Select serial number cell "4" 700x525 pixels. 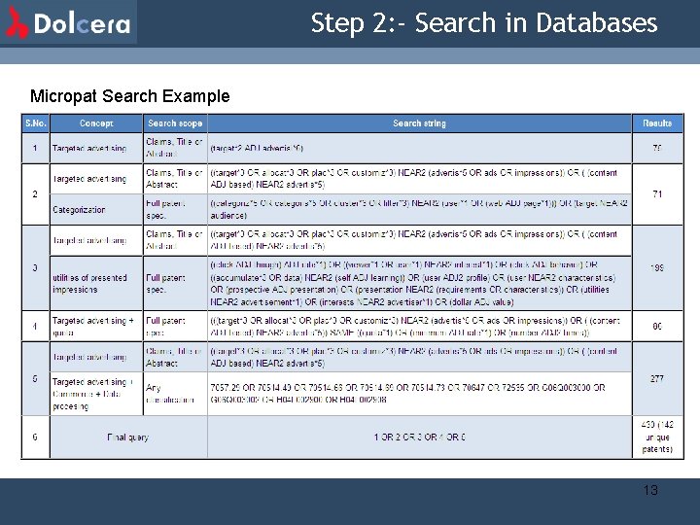pyautogui.click(x=35, y=327)
